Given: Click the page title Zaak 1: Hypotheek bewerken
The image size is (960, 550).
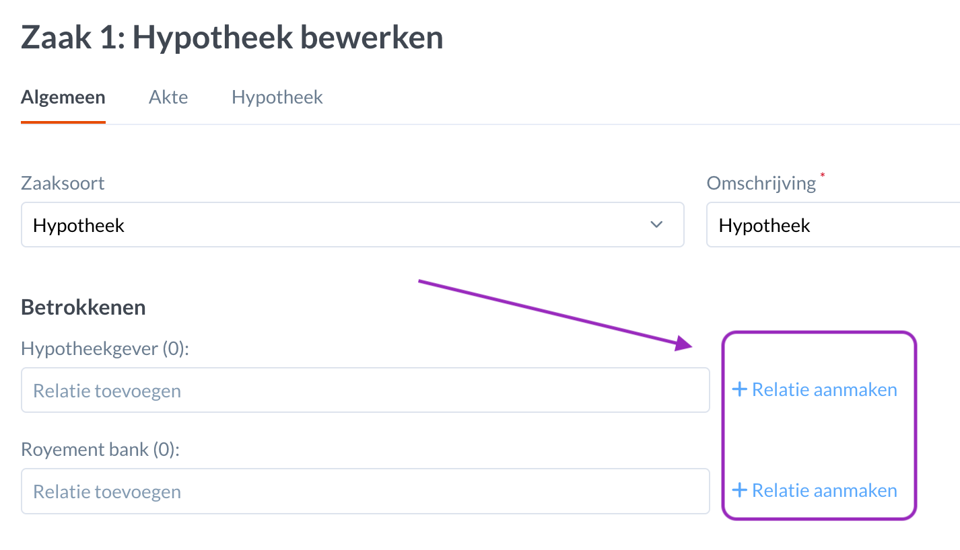Looking at the screenshot, I should click(x=232, y=38).
